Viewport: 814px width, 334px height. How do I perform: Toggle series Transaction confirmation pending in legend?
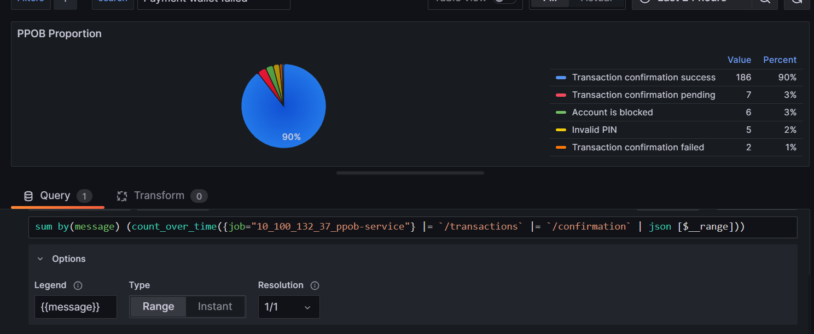point(643,95)
